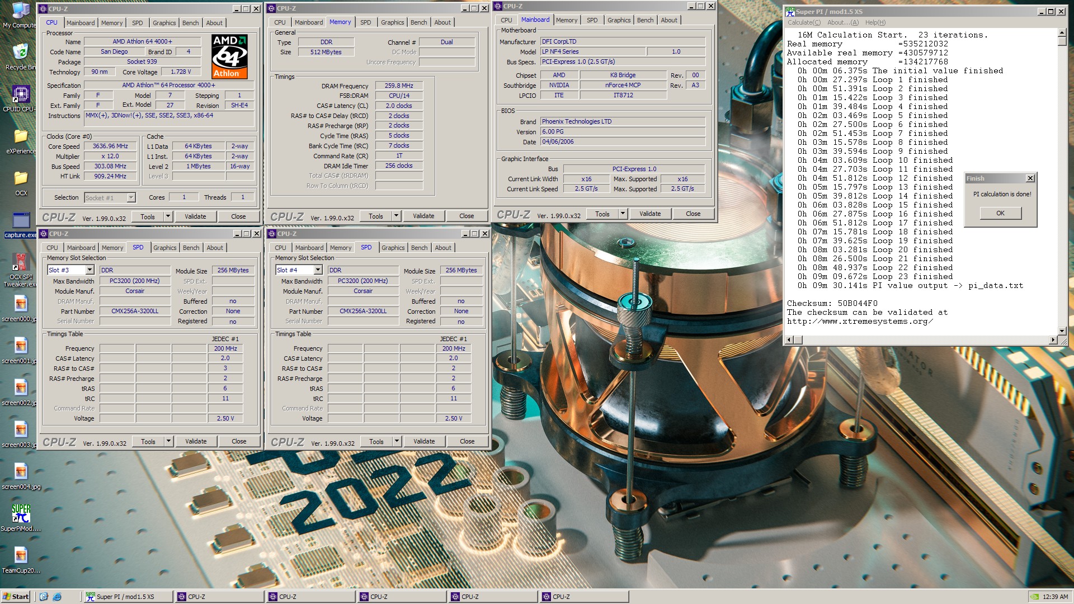
Task: Click Super PI vertical scrollbar down arrow
Action: coord(1062,331)
